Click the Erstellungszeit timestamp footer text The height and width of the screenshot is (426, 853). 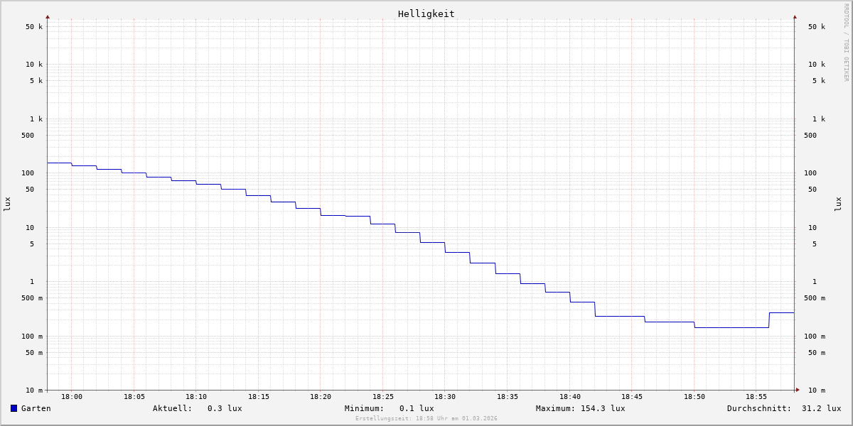point(426,419)
